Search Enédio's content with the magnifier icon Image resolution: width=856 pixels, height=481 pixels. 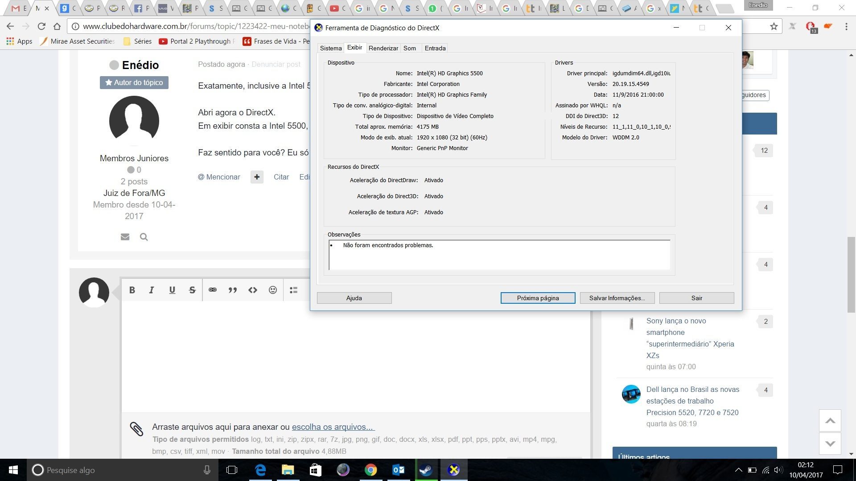pos(144,237)
